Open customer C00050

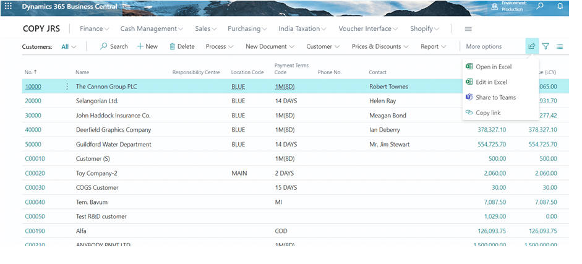tap(35, 216)
